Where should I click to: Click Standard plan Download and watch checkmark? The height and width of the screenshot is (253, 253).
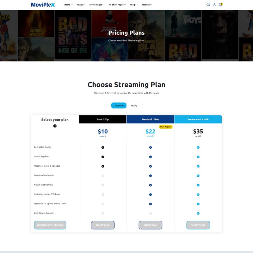(x=151, y=176)
